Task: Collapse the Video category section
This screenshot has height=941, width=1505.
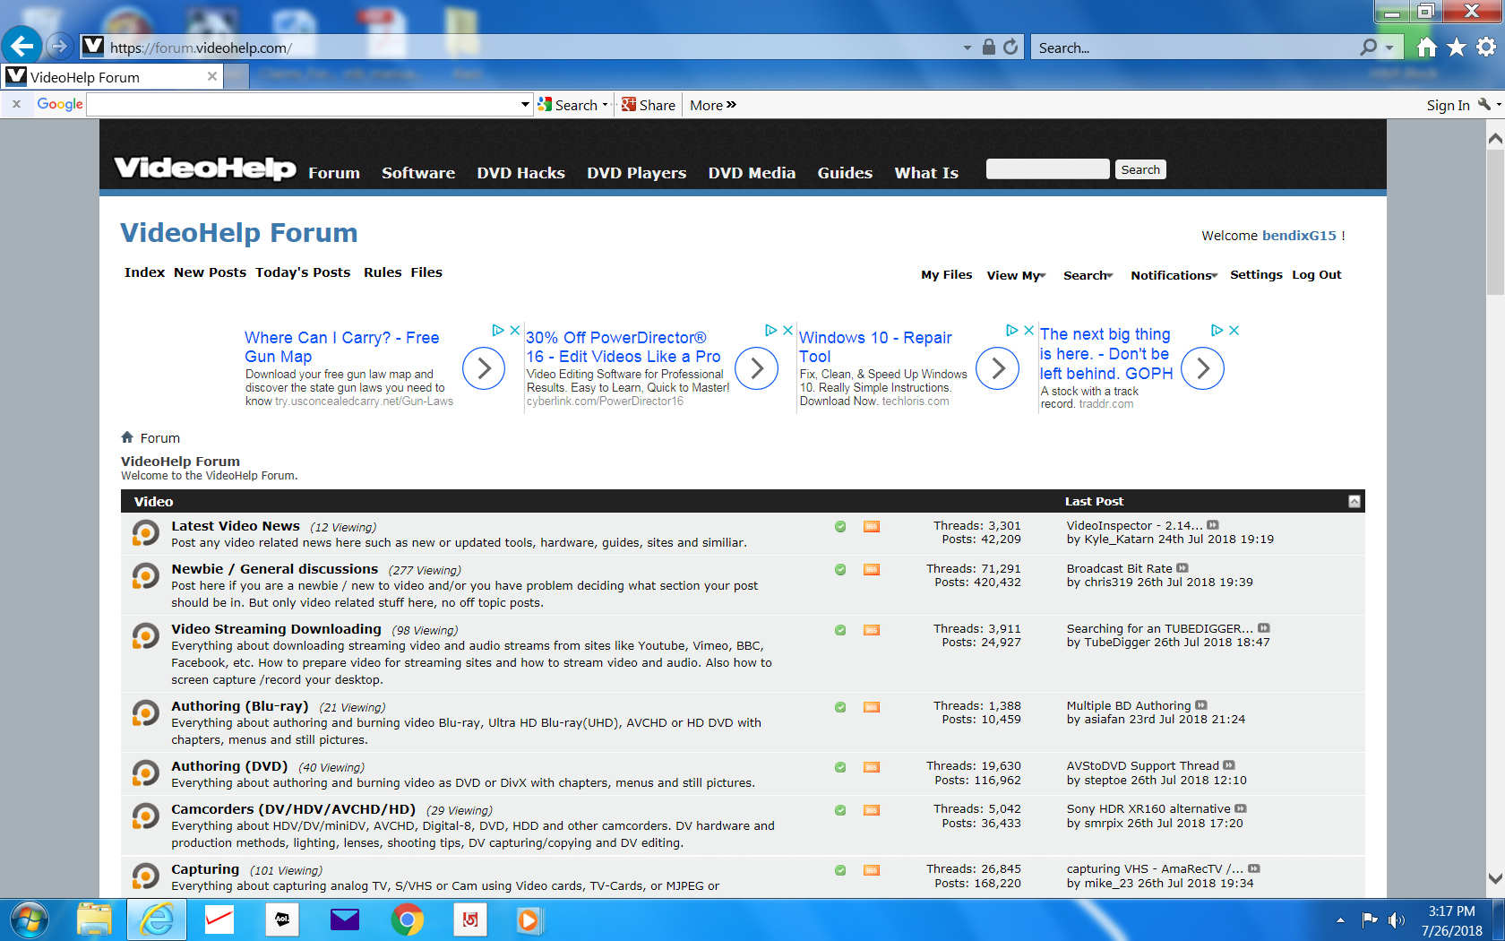Action: (x=1354, y=501)
